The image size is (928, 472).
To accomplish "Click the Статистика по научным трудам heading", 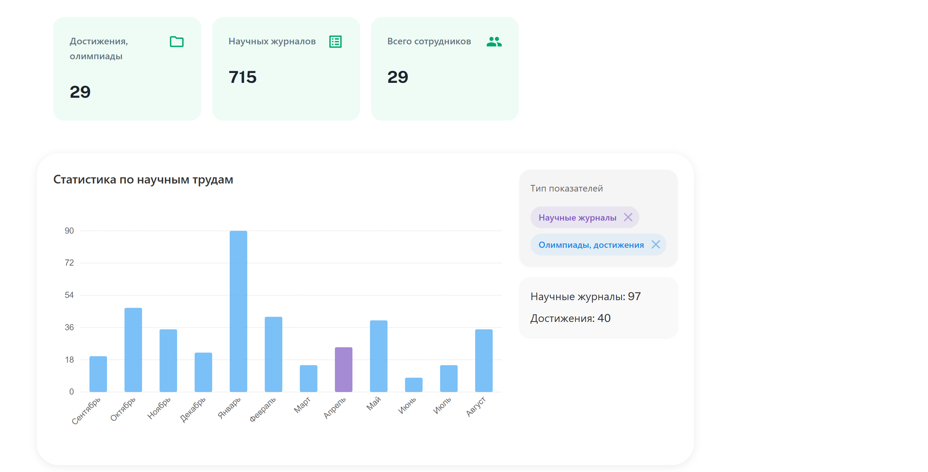I will click(143, 180).
